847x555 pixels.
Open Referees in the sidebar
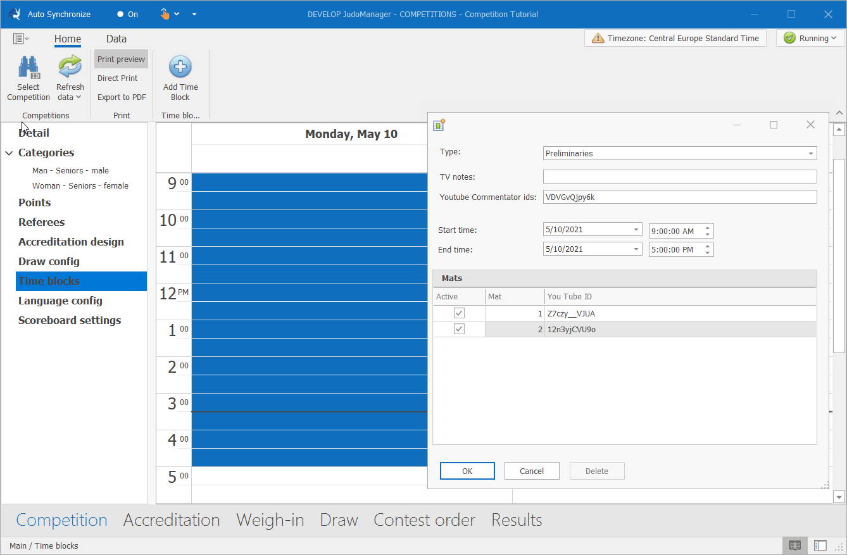pos(41,222)
